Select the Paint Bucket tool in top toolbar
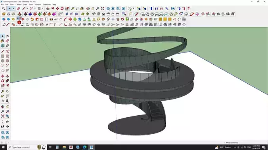The image size is (268, 150). 82,9
